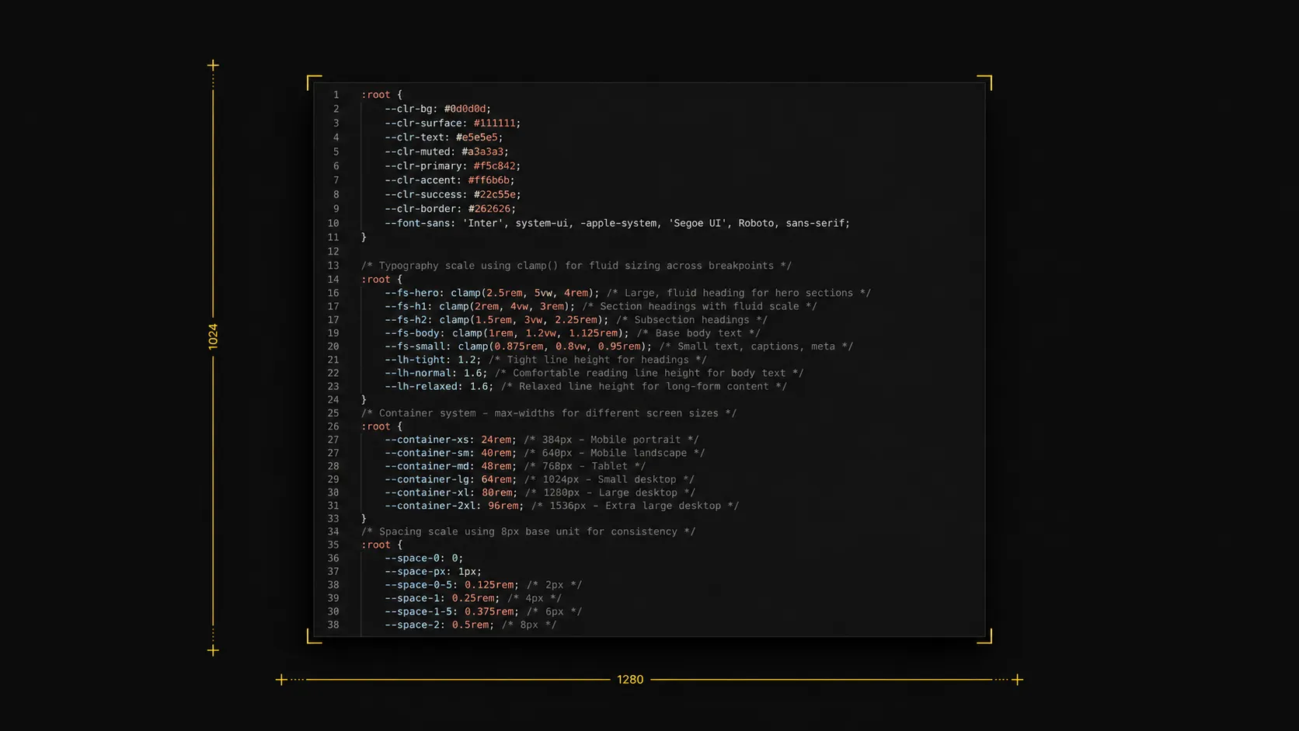Click the Spacing scale comment line
Screen dimensions: 1299x731
click(528, 531)
